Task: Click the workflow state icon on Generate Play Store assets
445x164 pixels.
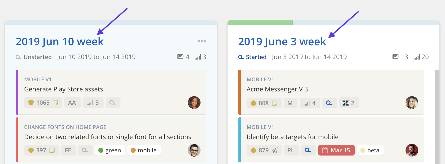Action: click(x=113, y=103)
